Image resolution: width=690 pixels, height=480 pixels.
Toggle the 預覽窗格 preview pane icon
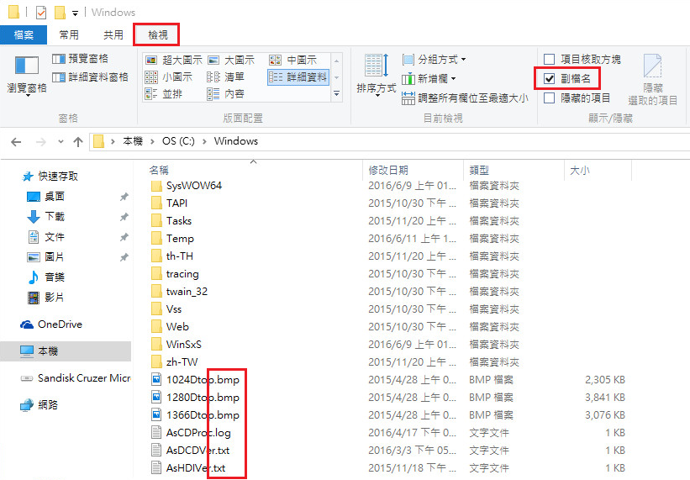59,59
